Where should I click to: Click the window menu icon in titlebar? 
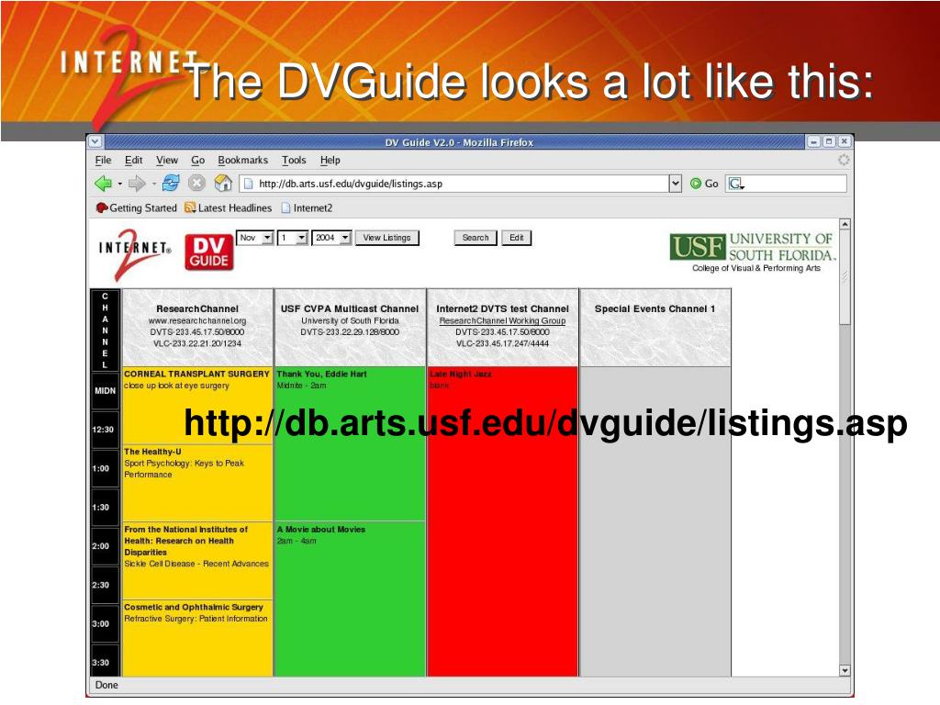point(95,141)
